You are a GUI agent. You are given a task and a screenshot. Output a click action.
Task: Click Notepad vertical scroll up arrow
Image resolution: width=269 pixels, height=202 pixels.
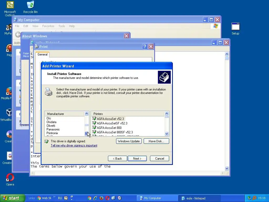tap(227, 54)
